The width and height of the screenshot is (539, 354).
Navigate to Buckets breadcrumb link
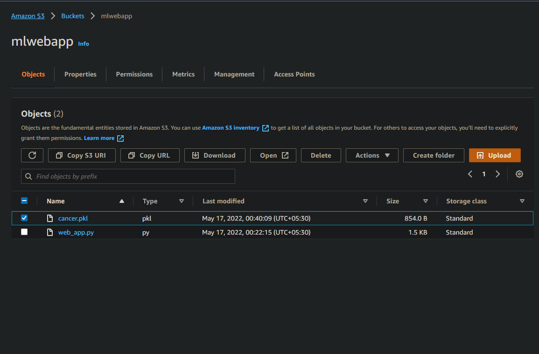pos(72,16)
